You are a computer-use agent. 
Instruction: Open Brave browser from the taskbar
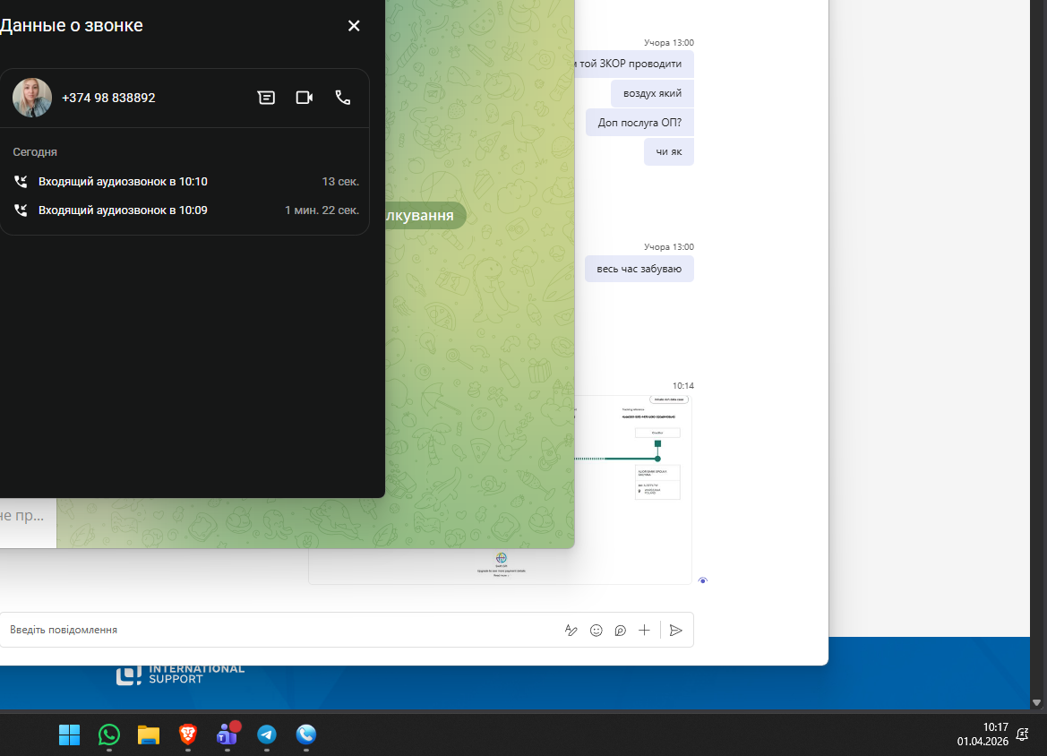[187, 735]
